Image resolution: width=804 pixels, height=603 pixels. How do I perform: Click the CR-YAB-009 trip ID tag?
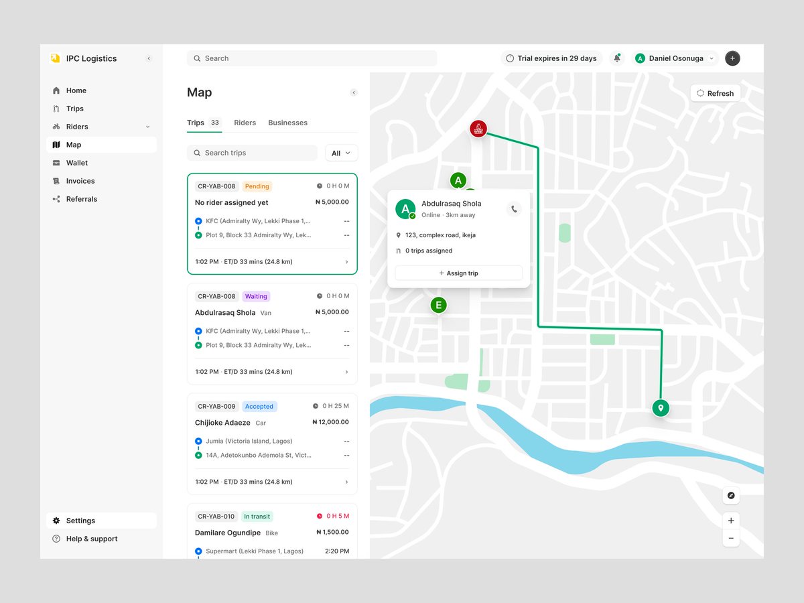pyautogui.click(x=217, y=407)
